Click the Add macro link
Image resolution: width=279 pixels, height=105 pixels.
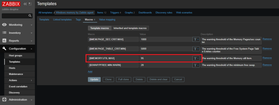pyautogui.click(x=90, y=72)
